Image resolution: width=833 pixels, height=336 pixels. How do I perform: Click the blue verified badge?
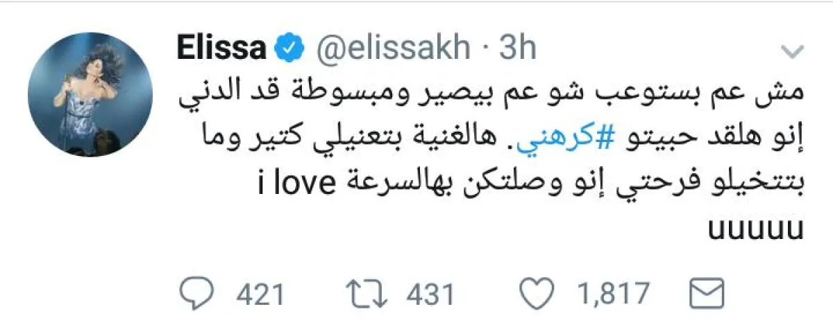coord(287,49)
